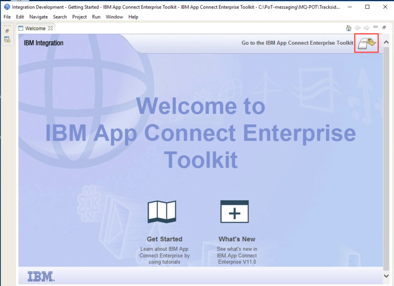Minimize the Toolkit window
Image resolution: width=394 pixels, height=286 pixels.
(x=349, y=7)
